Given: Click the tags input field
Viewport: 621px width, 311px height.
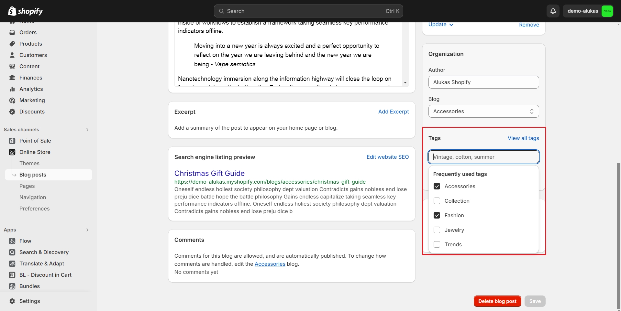Looking at the screenshot, I should point(483,157).
